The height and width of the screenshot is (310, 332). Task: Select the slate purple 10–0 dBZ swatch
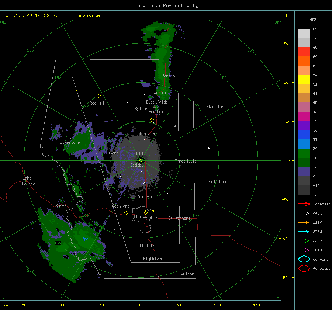(x=304, y=172)
